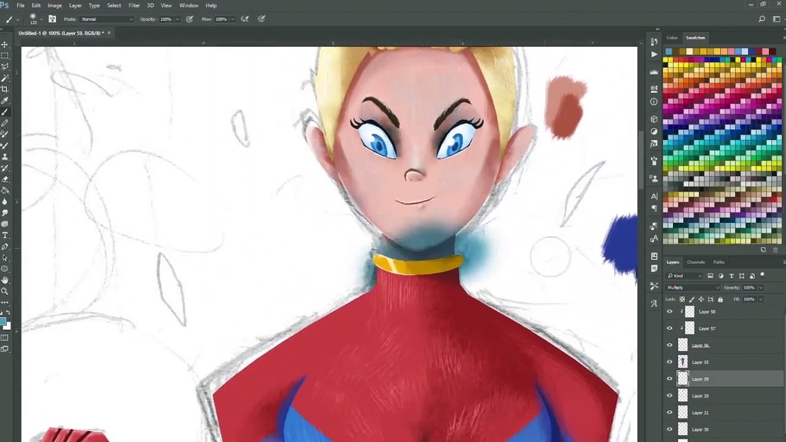Select the Clone Stamp tool
The width and height of the screenshot is (786, 442).
(x=5, y=157)
